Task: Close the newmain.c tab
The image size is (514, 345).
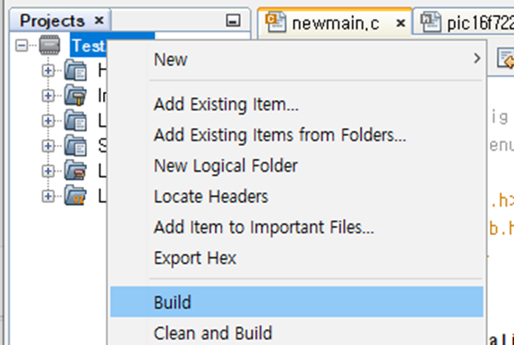Action: coord(400,23)
